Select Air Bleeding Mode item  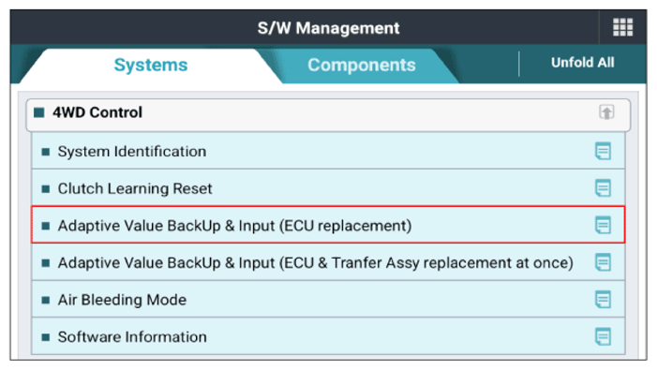(328, 300)
